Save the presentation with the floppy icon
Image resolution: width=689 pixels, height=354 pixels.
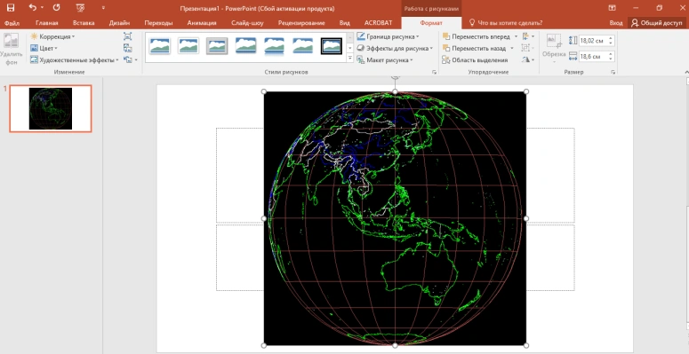click(x=10, y=7)
